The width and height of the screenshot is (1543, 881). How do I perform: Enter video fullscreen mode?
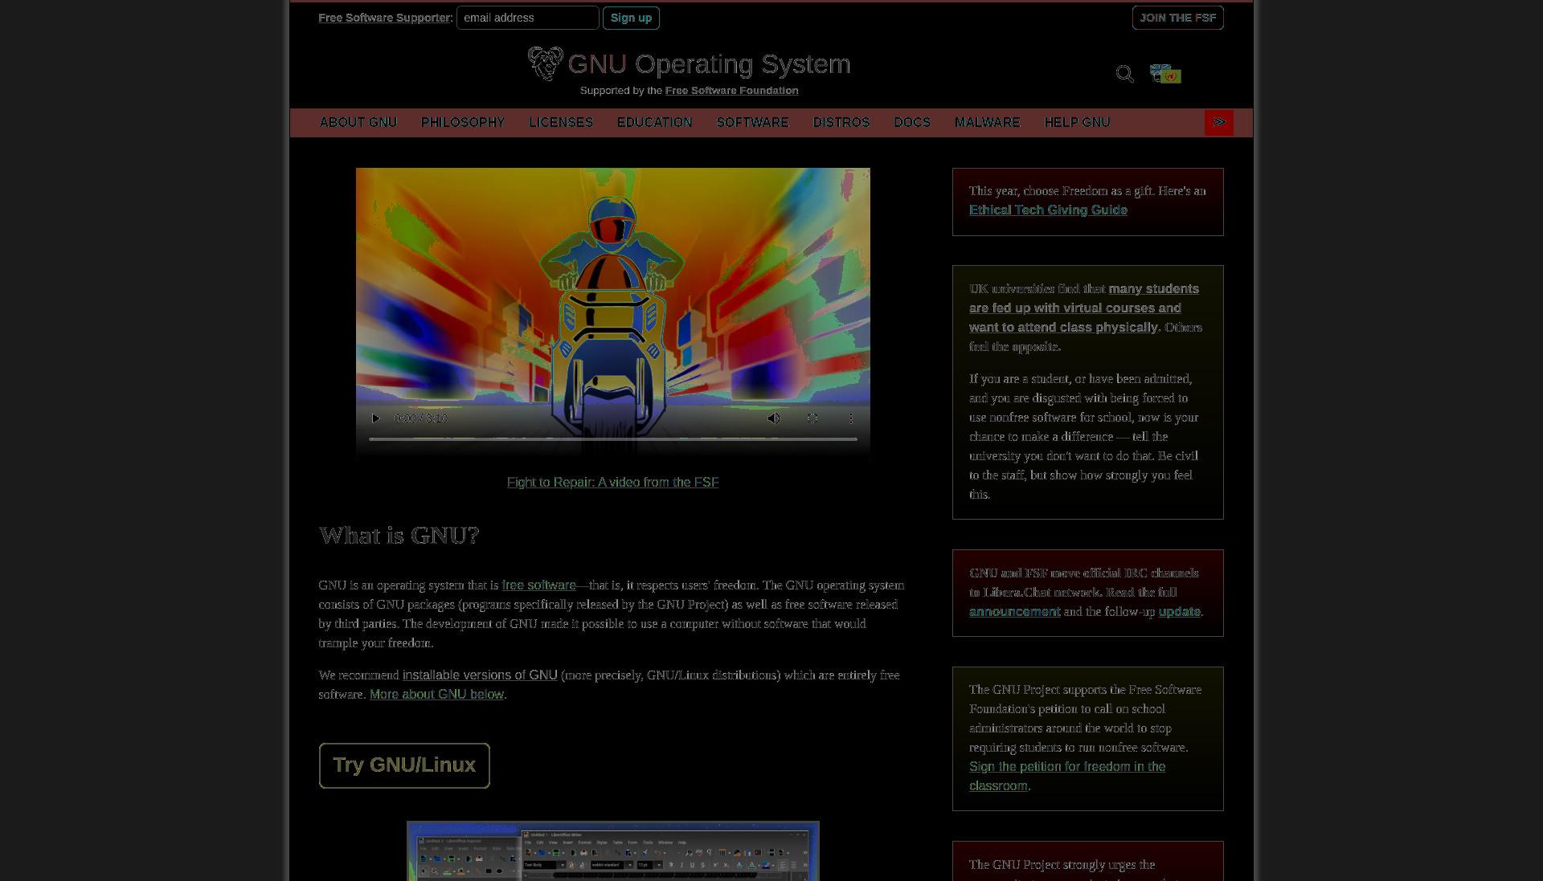coord(812,418)
